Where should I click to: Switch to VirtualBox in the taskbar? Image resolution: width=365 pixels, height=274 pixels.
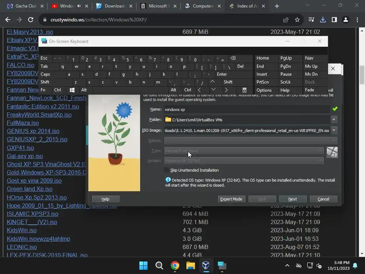coord(206,265)
